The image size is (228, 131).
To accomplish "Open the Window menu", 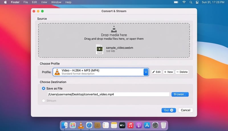I will (x=56, y=2).
